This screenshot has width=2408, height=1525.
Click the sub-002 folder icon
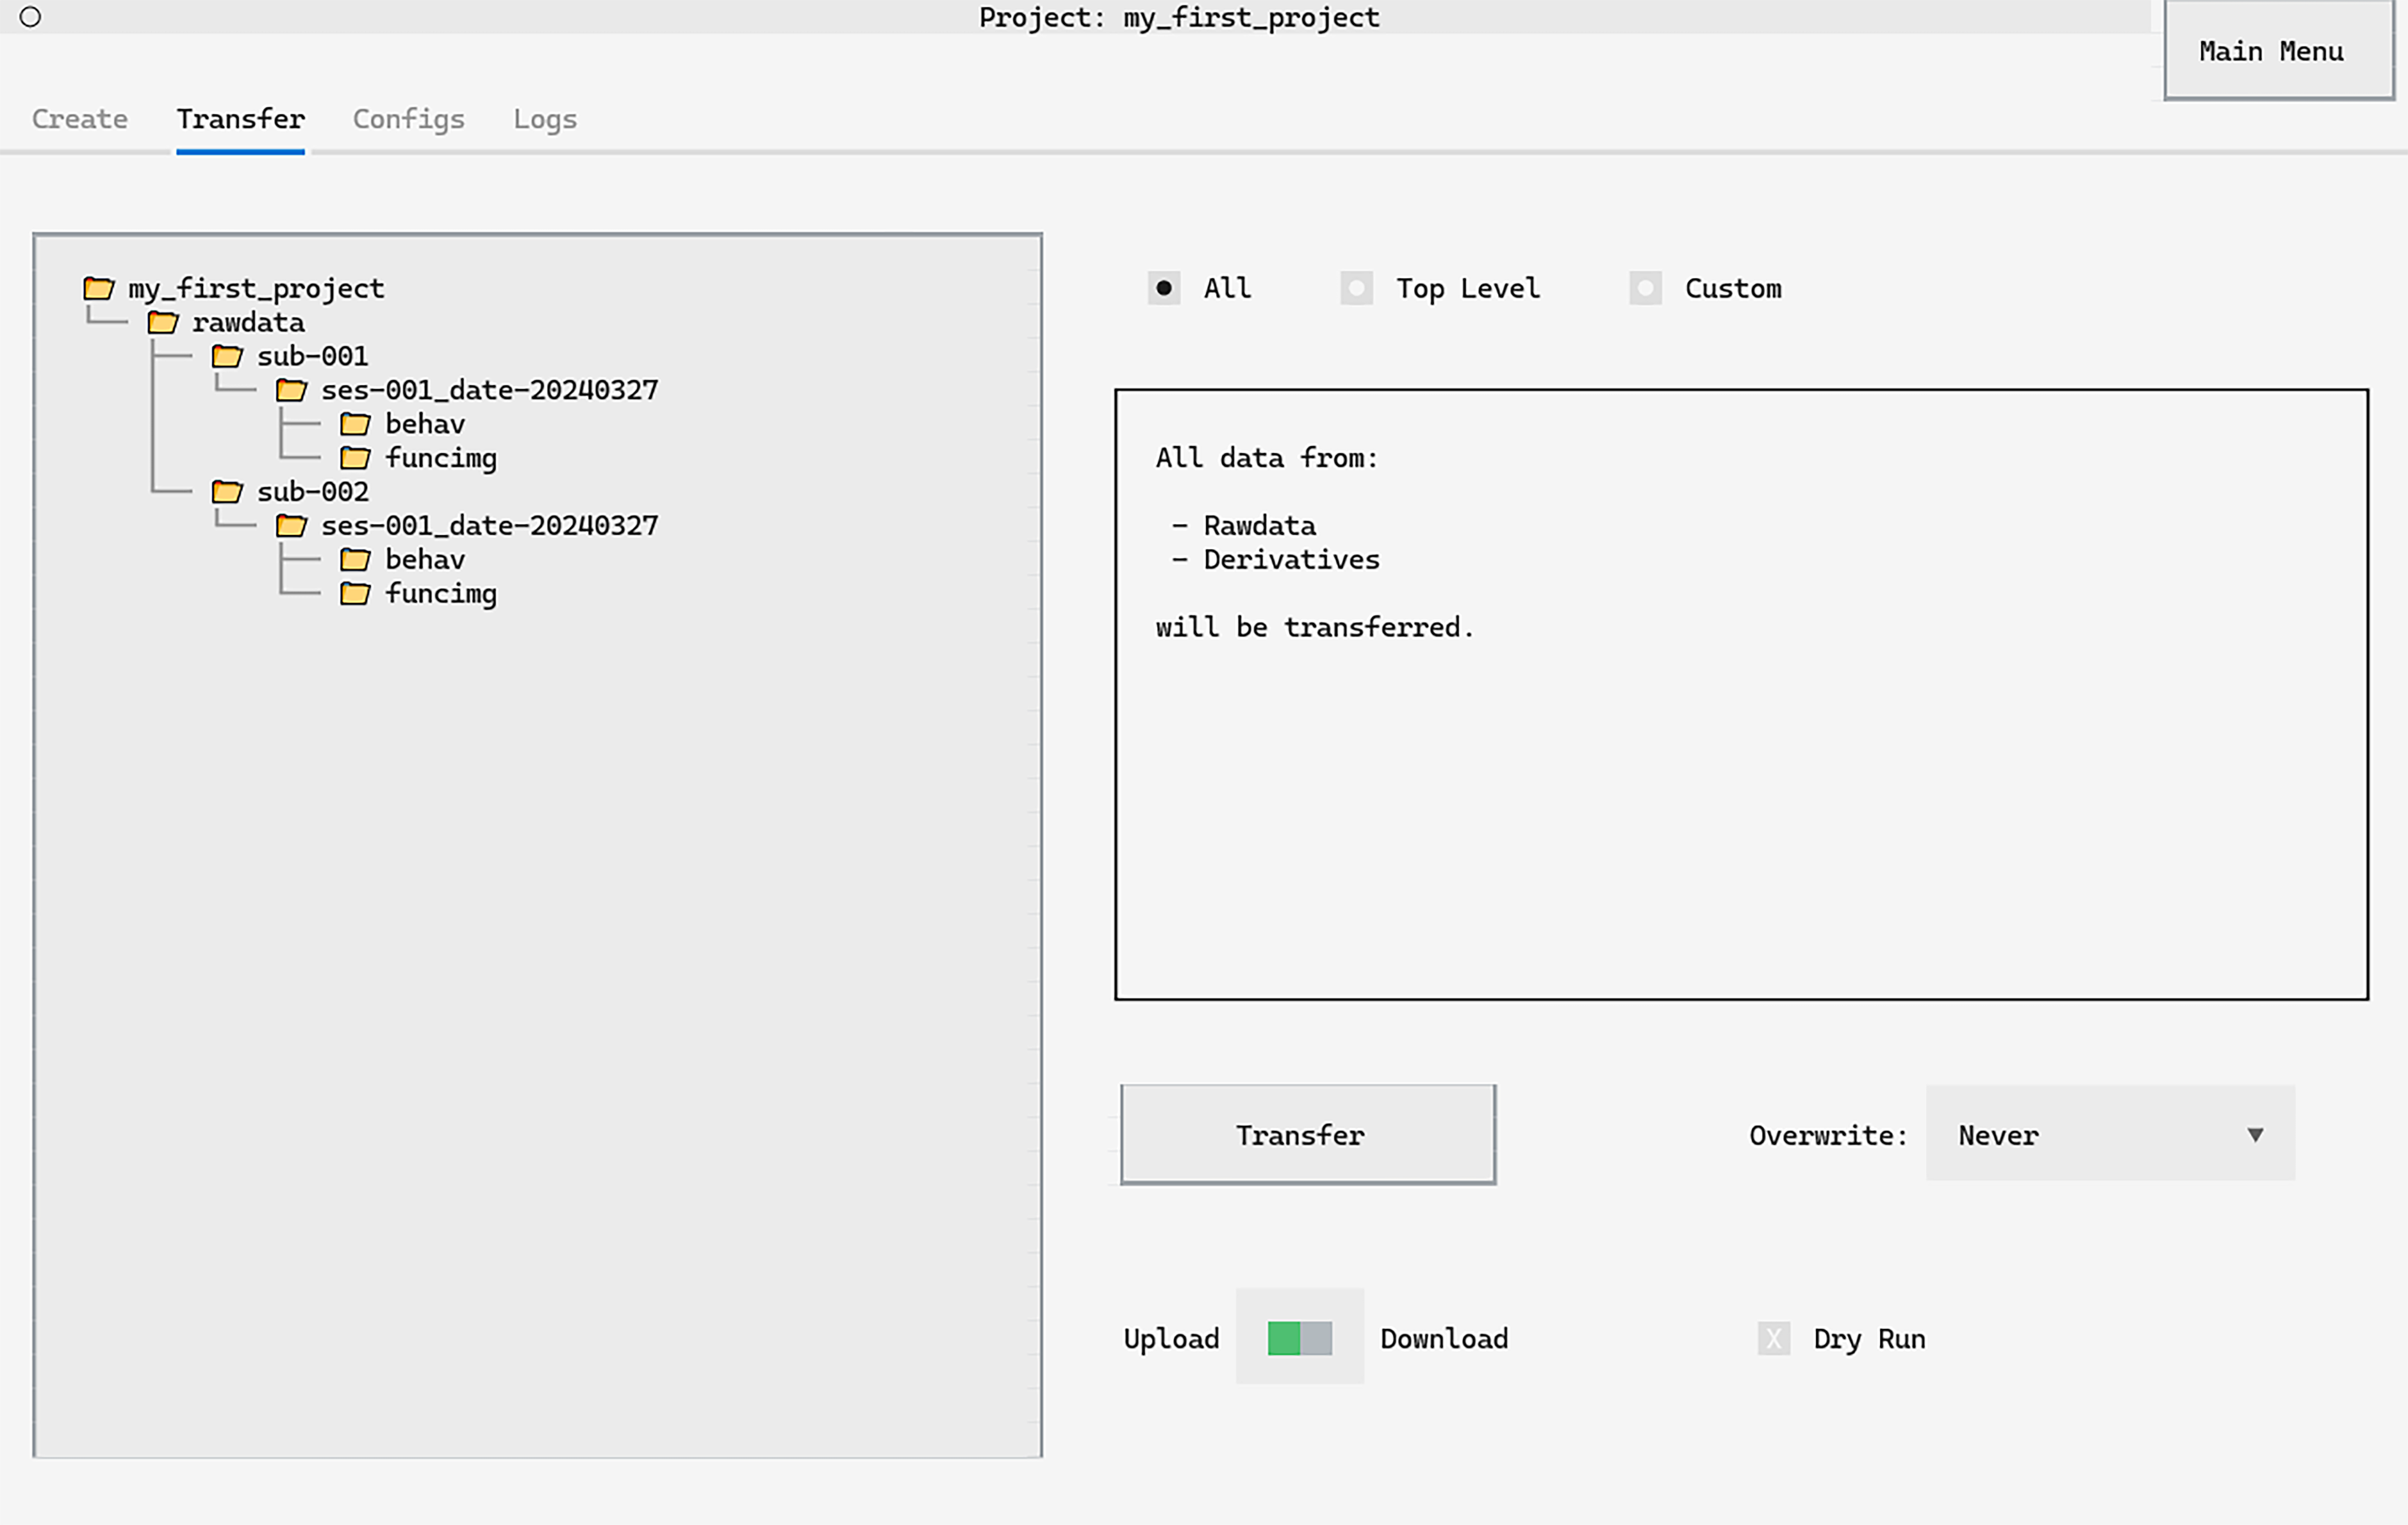(227, 492)
